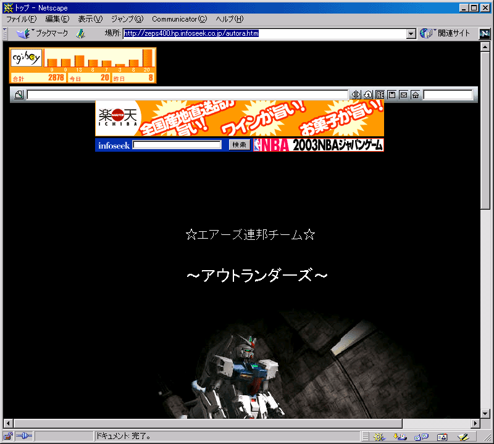Open the 編集(E) menu
Viewport: 494px width, 444px height.
[x=57, y=19]
